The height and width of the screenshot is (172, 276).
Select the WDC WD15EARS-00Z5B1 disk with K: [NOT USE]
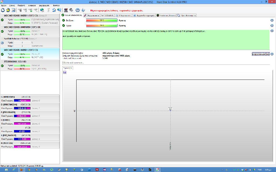30,53
